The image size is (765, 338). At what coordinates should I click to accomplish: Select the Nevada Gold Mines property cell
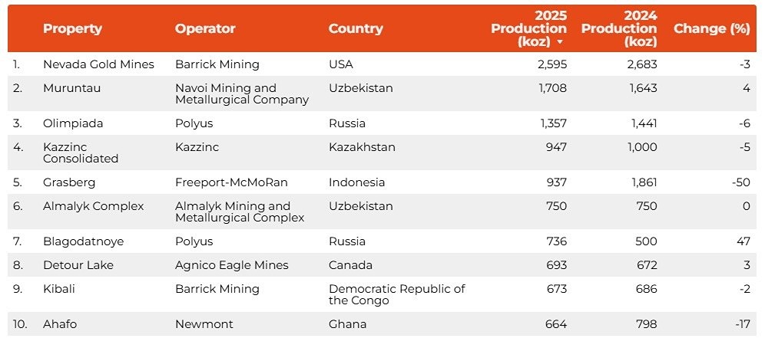[98, 64]
